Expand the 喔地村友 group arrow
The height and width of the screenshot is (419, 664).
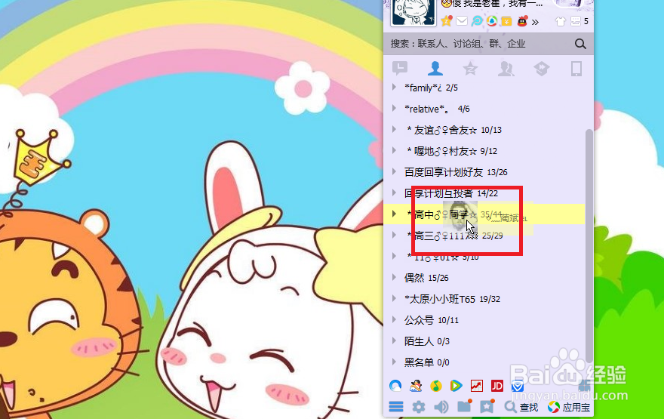pyautogui.click(x=394, y=150)
